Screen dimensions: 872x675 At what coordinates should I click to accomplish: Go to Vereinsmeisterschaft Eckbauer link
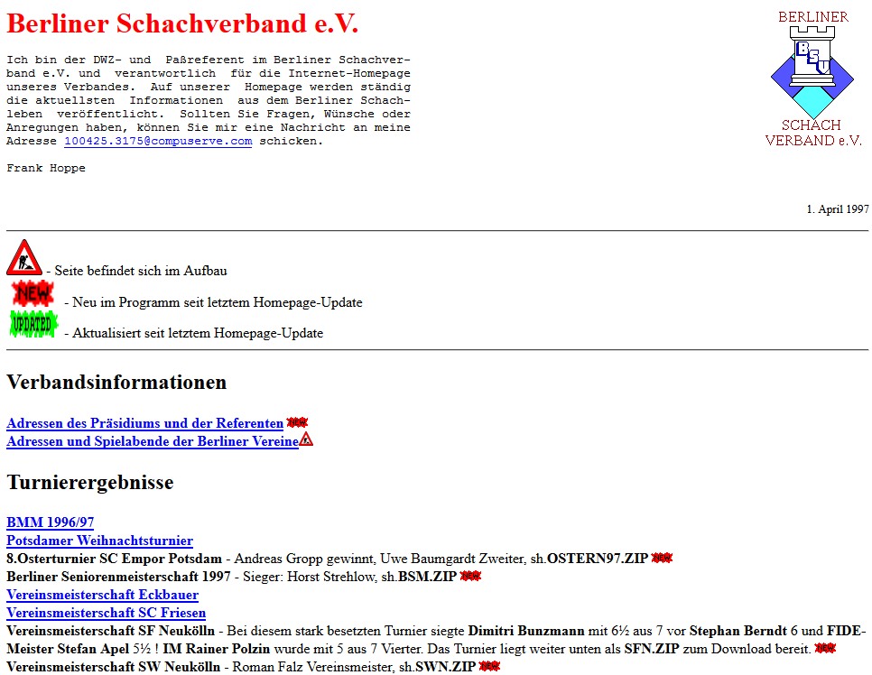point(102,595)
